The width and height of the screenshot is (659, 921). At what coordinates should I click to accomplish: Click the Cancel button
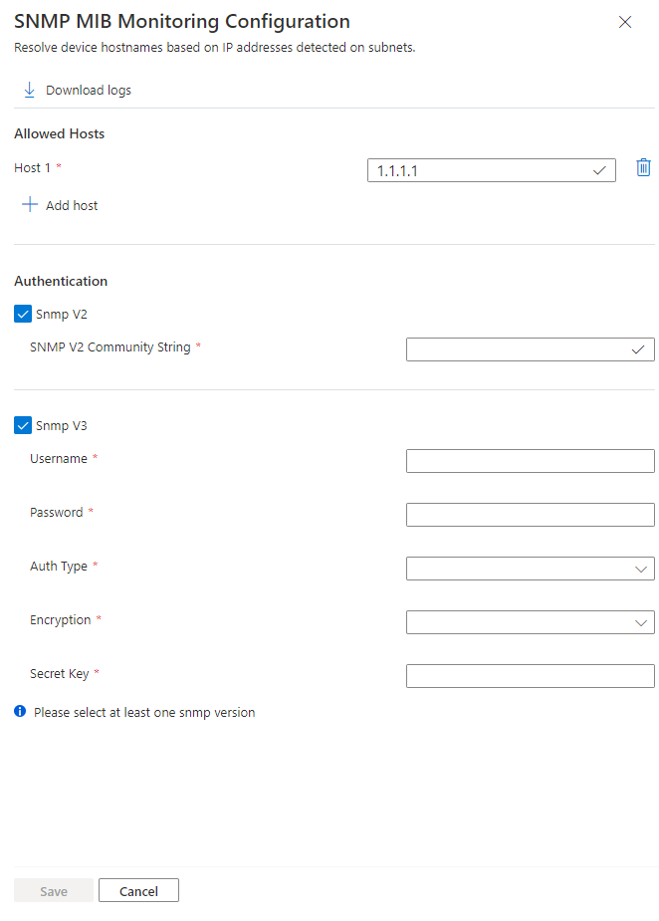click(138, 890)
